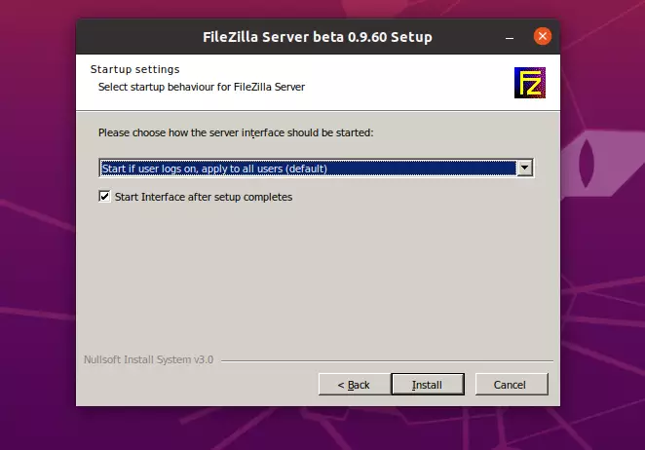
Task: Click the 'Startup settings' heading
Action: [x=134, y=69]
